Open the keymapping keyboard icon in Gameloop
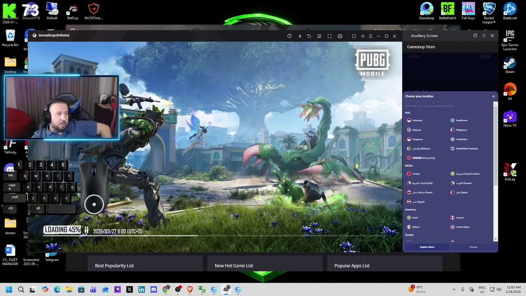This screenshot has height=296, width=526. tap(319, 36)
